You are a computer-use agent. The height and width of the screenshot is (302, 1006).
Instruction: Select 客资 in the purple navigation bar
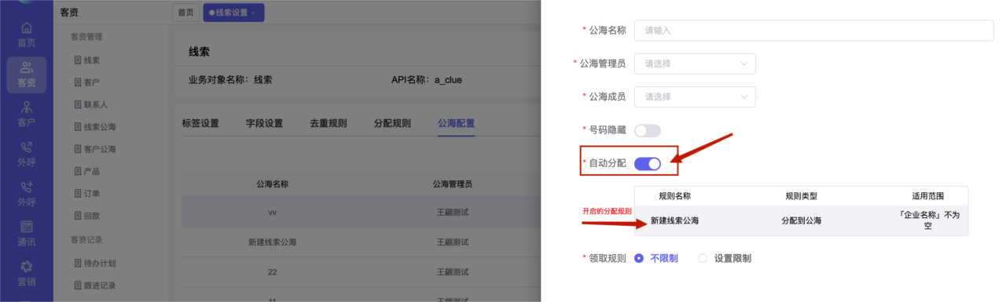click(x=26, y=75)
